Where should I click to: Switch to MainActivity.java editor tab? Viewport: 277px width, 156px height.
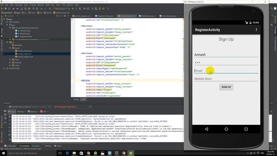click(147, 16)
